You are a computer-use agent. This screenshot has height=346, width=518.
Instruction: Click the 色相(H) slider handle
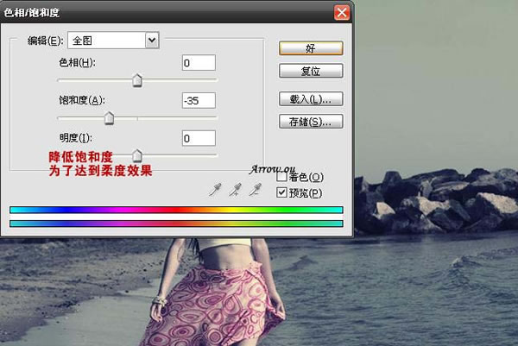(x=137, y=80)
